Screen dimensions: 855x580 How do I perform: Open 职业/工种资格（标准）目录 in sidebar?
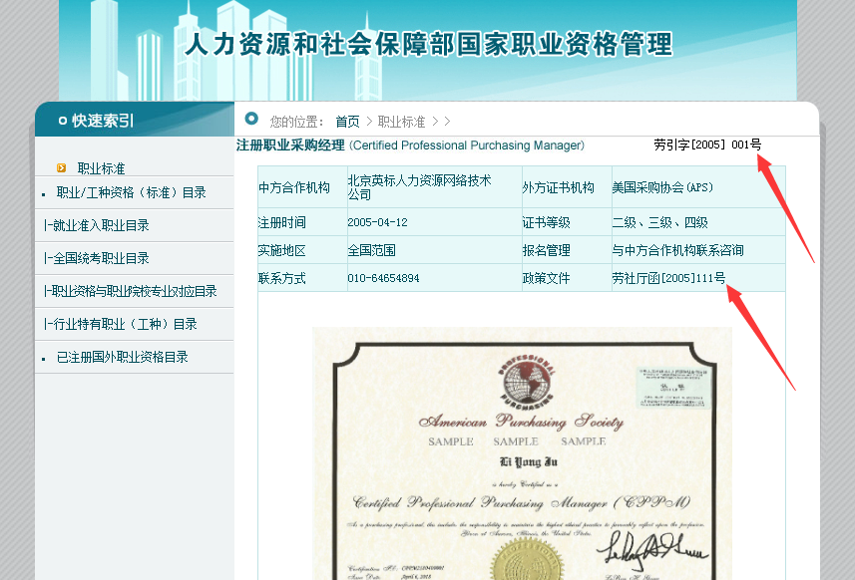click(131, 192)
